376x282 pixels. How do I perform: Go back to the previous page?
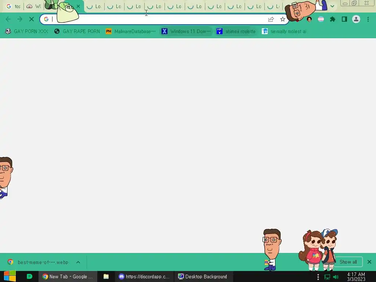coord(8,19)
